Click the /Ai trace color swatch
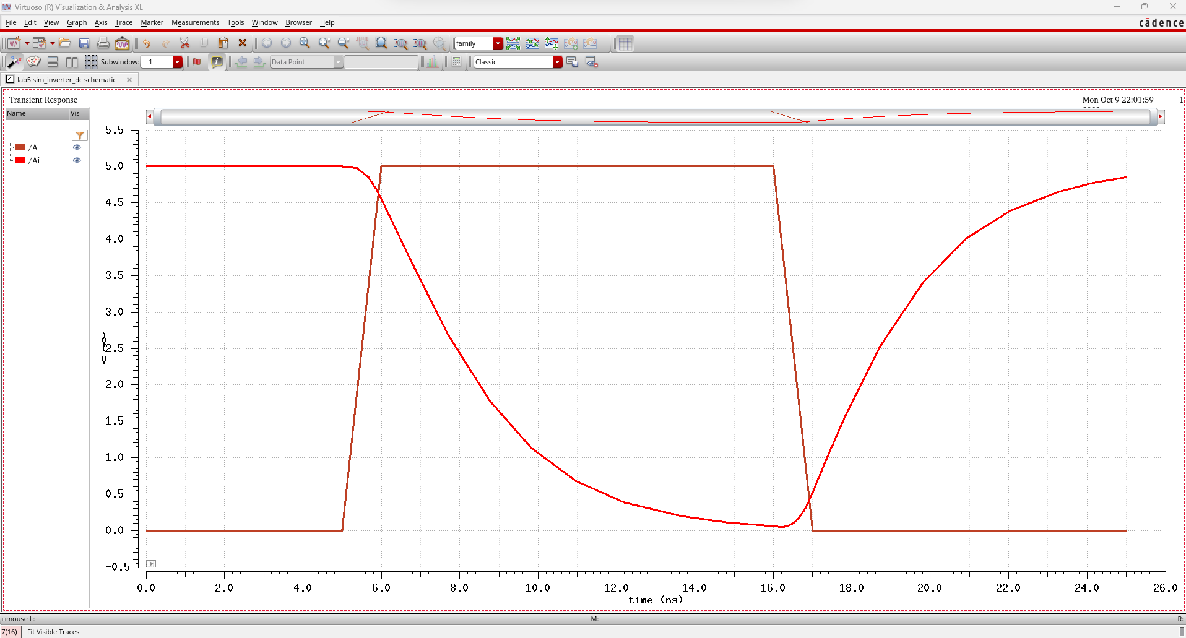The height and width of the screenshot is (638, 1186). pos(20,160)
